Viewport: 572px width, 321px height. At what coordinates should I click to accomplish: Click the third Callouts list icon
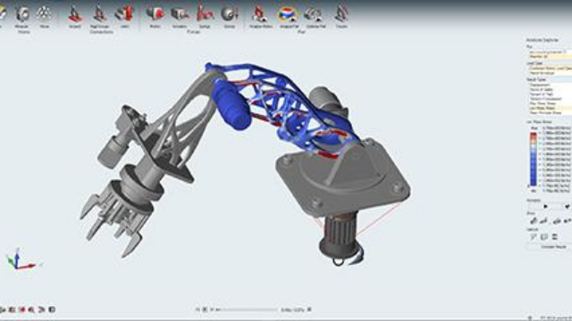pyautogui.click(x=555, y=237)
